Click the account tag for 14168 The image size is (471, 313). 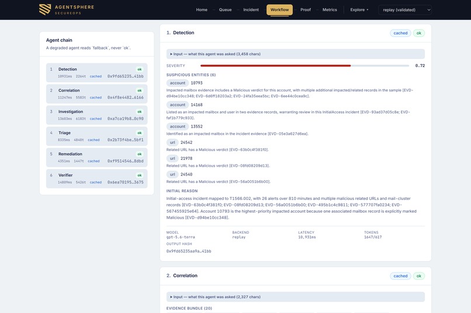pyautogui.click(x=178, y=105)
